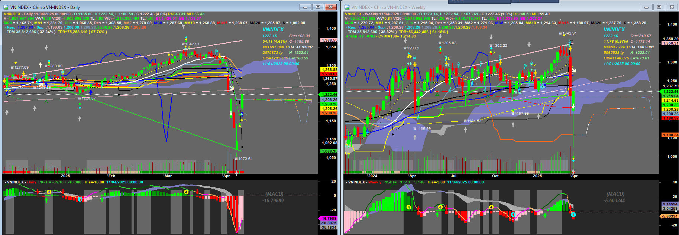Click the pink 1,350.31 price axis label

[670, 43]
